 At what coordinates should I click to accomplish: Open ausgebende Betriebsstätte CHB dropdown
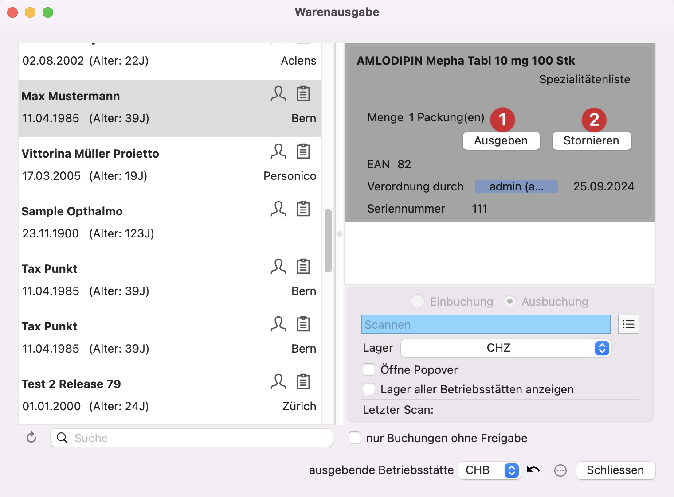coord(489,470)
